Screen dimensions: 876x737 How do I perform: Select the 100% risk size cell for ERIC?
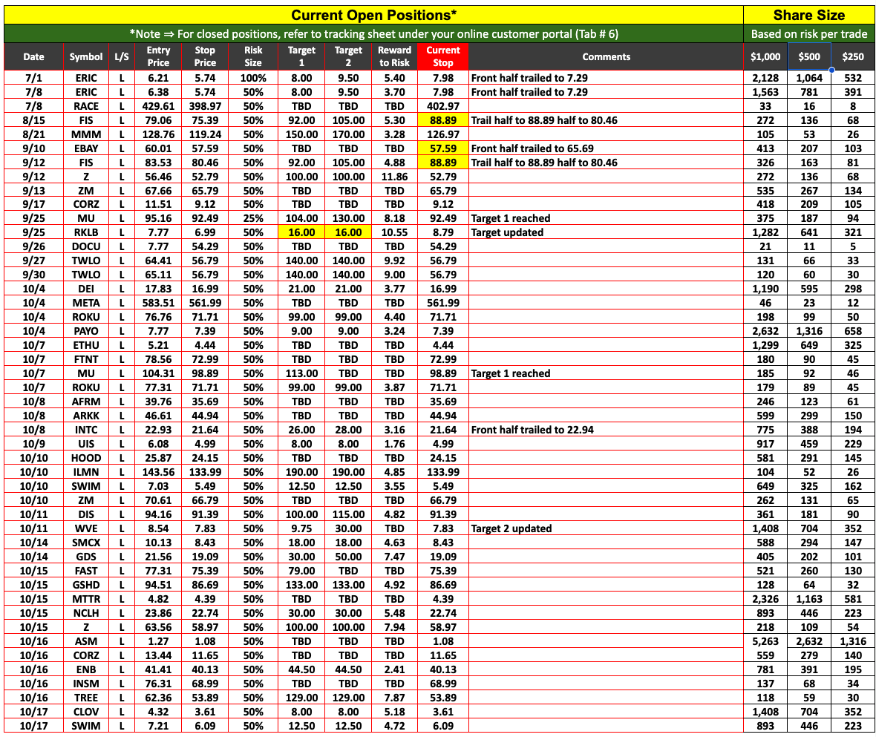pos(253,78)
